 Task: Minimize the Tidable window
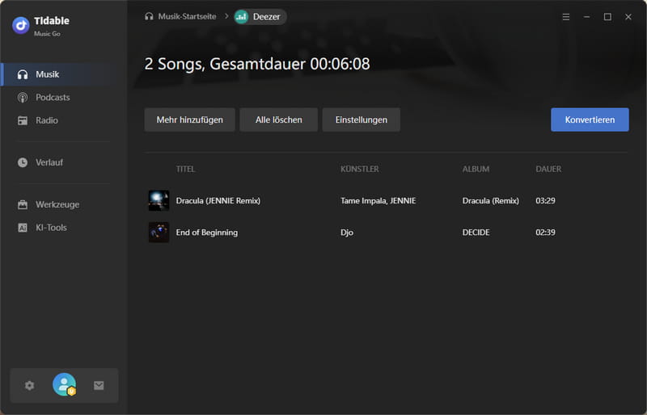(x=587, y=17)
